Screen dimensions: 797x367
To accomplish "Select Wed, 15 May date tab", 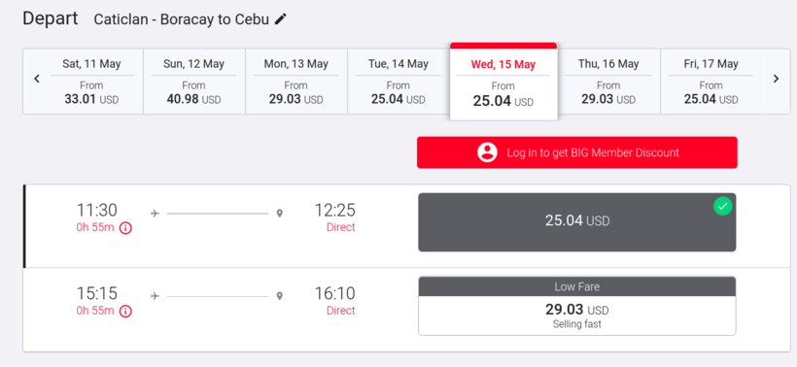I will pyautogui.click(x=503, y=82).
